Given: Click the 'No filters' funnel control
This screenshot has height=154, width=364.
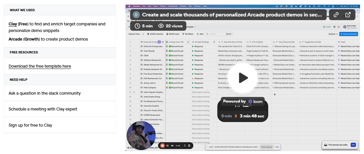Looking at the screenshot, I should click(x=188, y=34).
